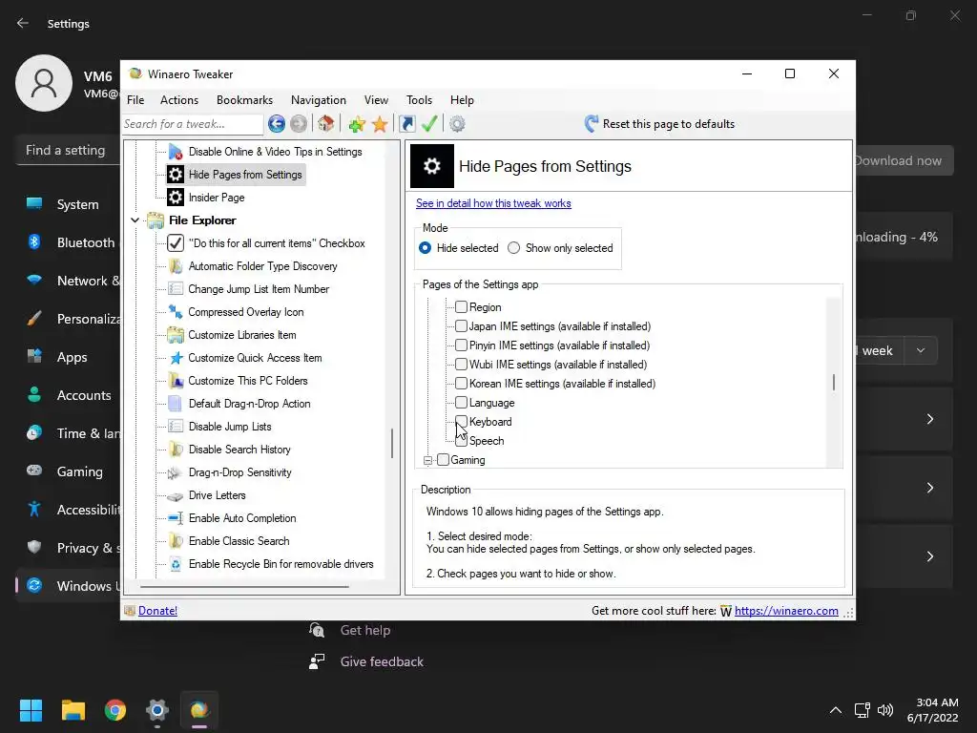This screenshot has height=733, width=977.
Task: Open the Bookmarks menu
Action: point(244,99)
